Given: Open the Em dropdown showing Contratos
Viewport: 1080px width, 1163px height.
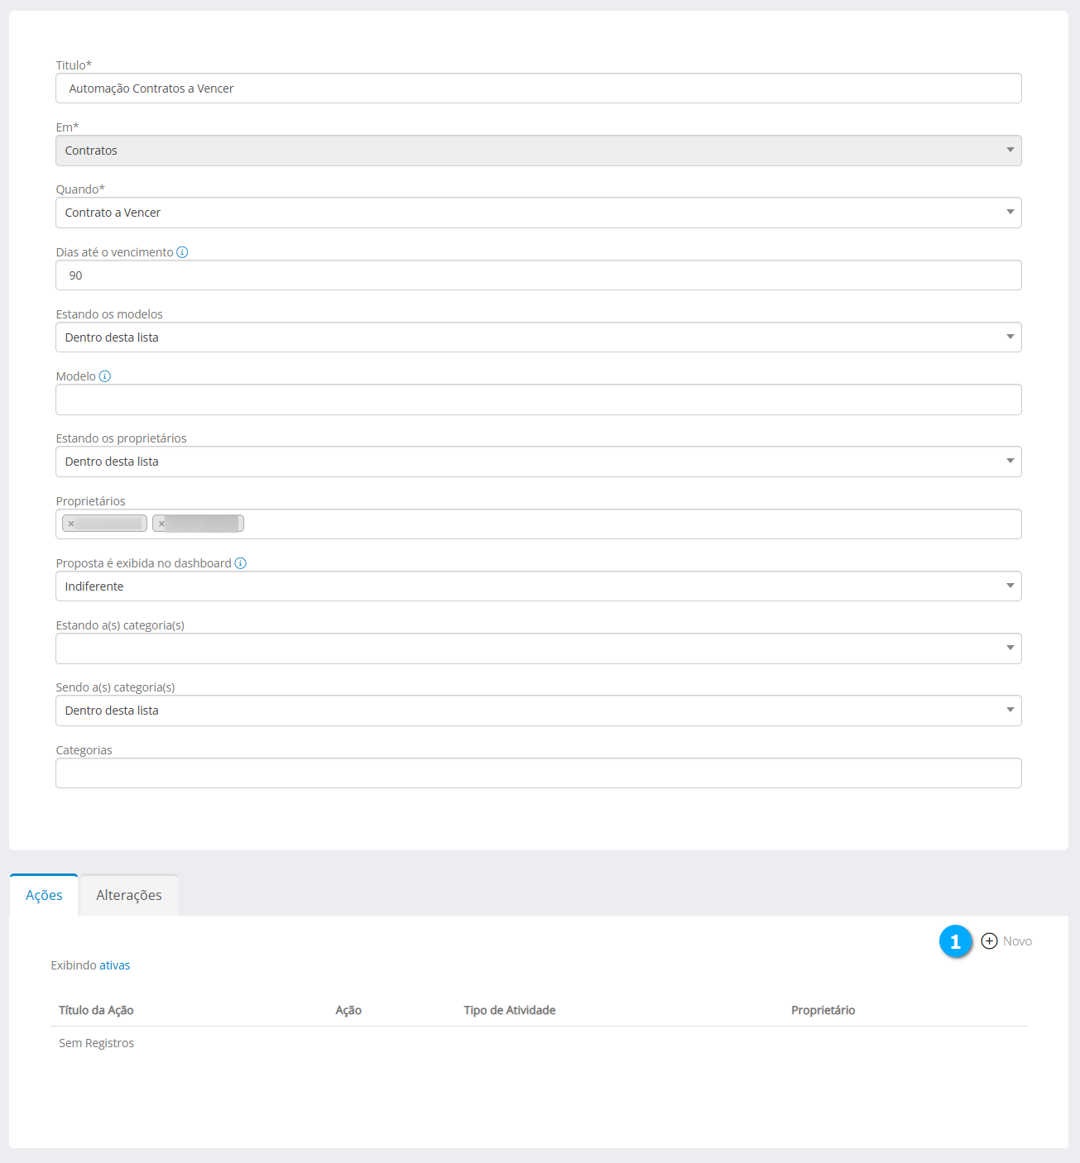Looking at the screenshot, I should click(538, 151).
